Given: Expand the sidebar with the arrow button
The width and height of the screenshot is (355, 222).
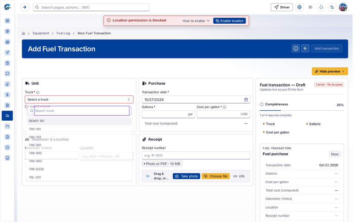Looking at the screenshot, I should (25, 7).
